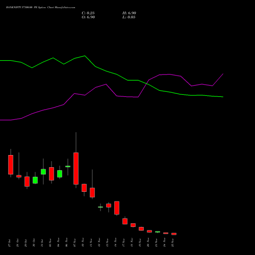Click the 29 Oct date label

[x=25, y=243]
